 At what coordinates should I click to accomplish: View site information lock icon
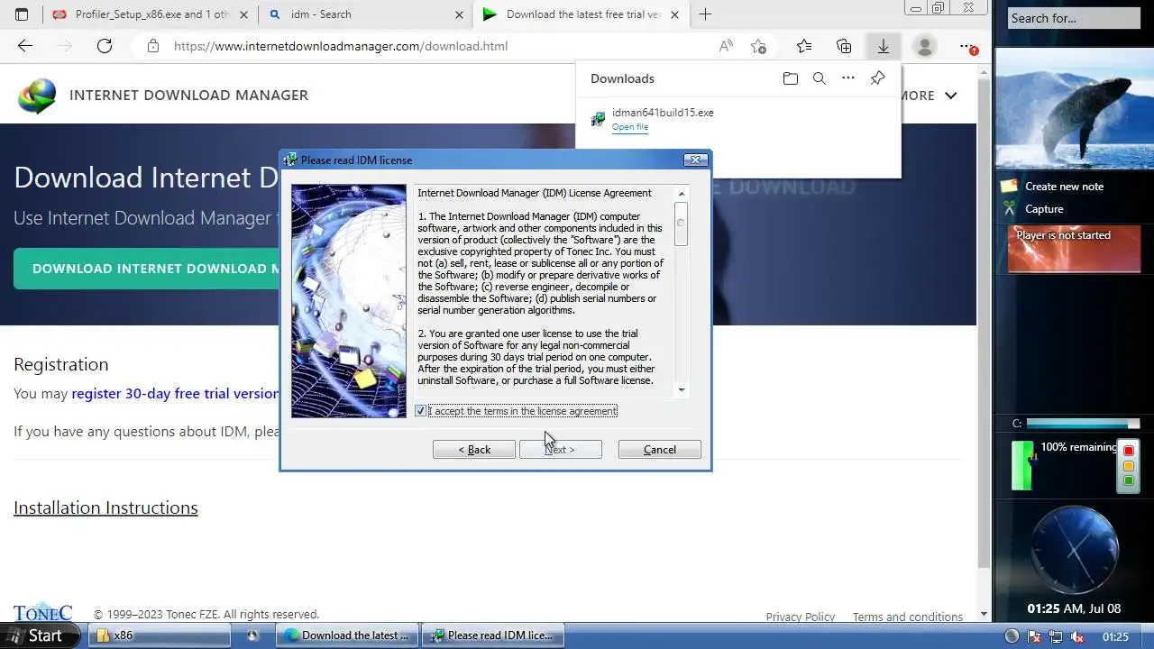[153, 46]
